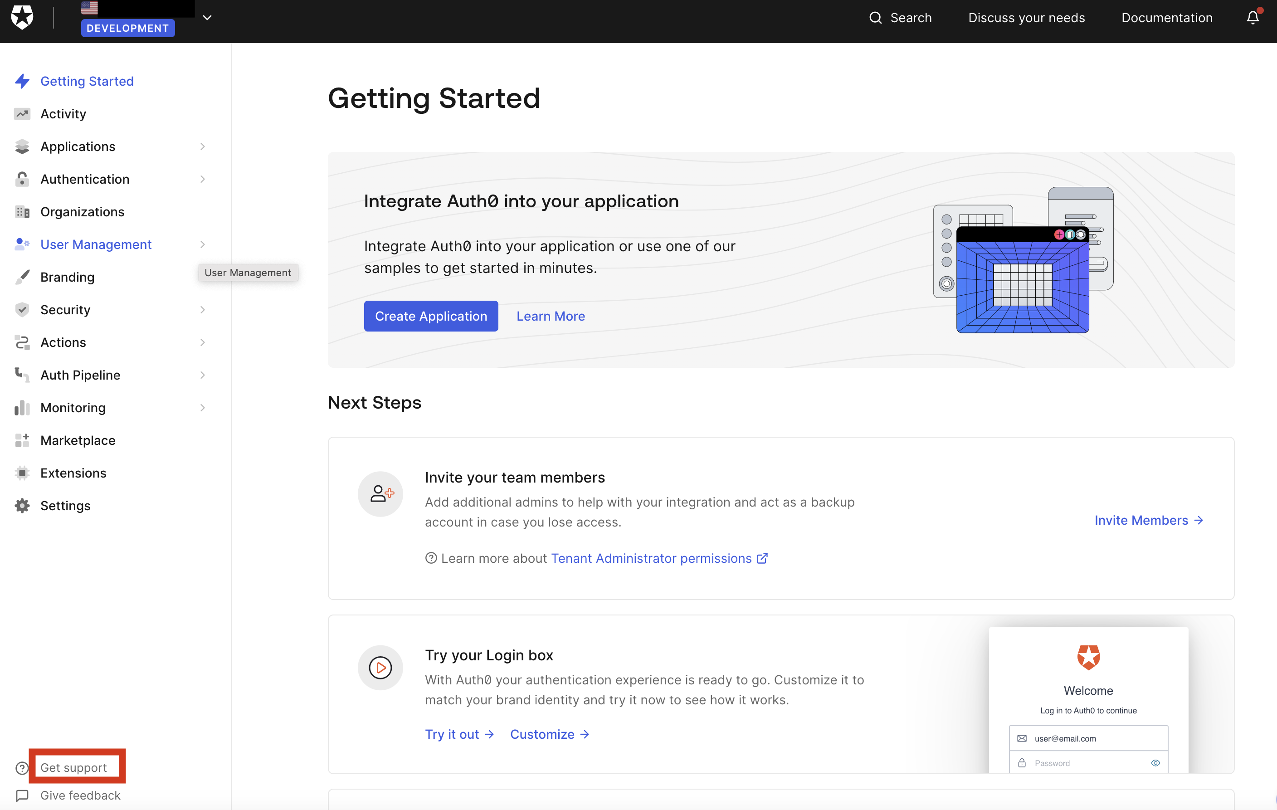
Task: Click the Password field in login preview
Action: click(1089, 763)
